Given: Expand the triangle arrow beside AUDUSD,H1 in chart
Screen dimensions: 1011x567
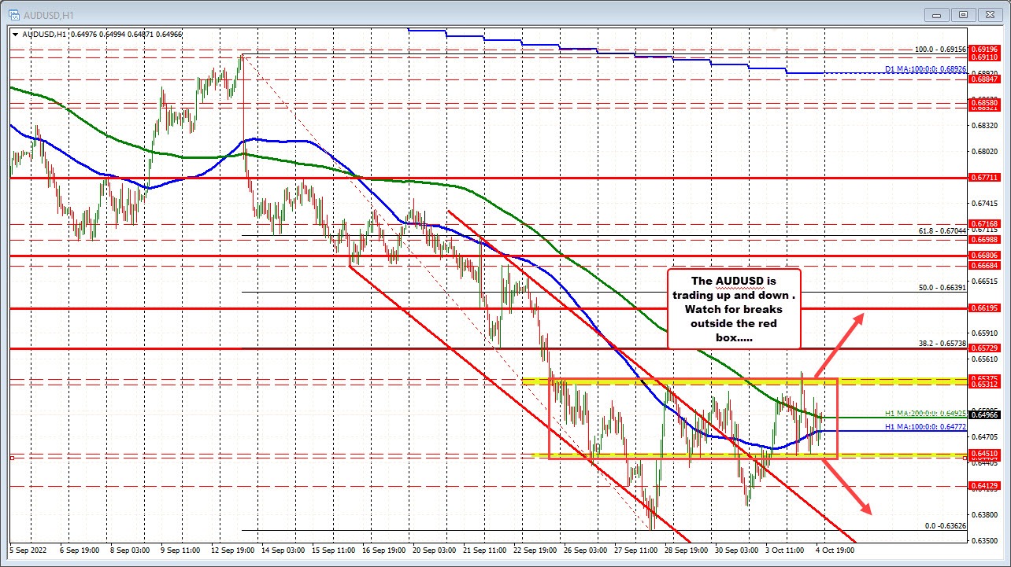Looking at the screenshot, I should (15, 33).
